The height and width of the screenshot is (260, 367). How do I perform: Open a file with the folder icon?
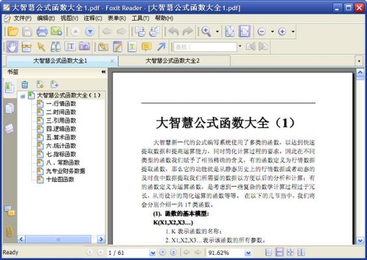point(12,31)
